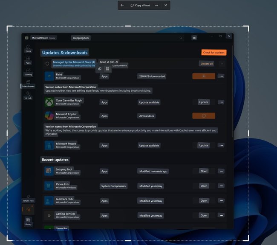Go back using the Snipping Tool arrow
The image size is (277, 245).
tap(122, 5)
